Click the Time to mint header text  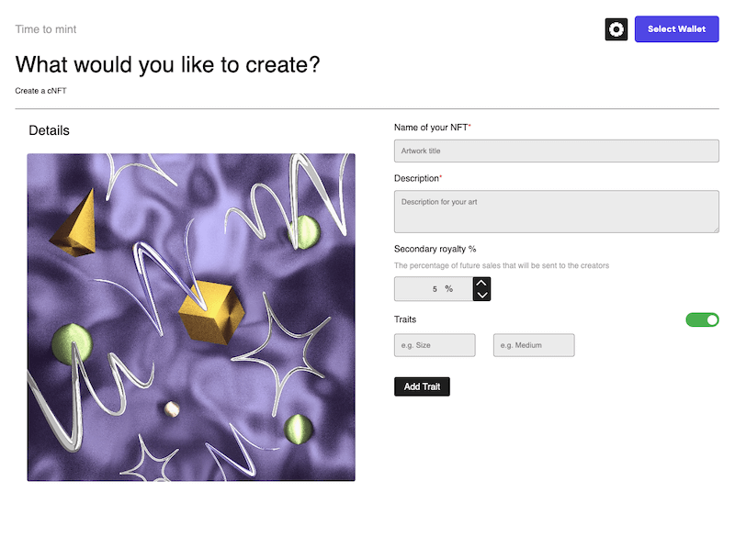point(46,29)
